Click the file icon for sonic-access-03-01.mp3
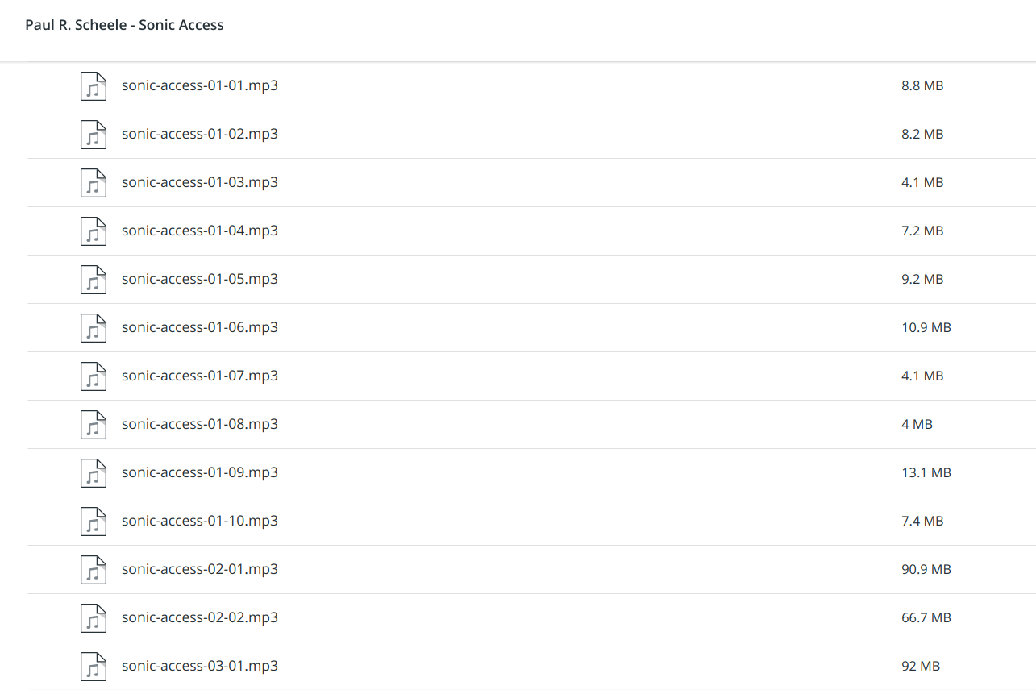 click(94, 667)
